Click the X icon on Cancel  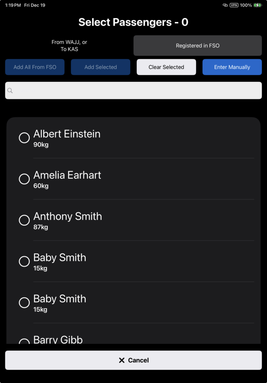click(121, 360)
